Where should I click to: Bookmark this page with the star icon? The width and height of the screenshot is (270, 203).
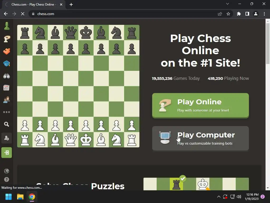coord(228,14)
